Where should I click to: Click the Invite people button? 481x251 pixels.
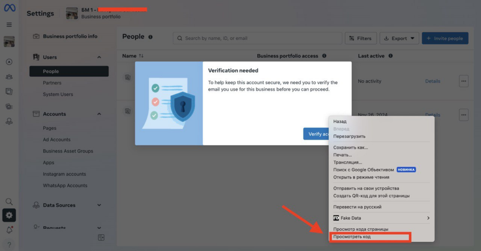coord(445,38)
